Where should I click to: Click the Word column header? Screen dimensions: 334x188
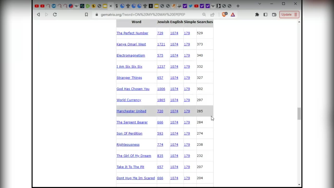tap(136, 22)
